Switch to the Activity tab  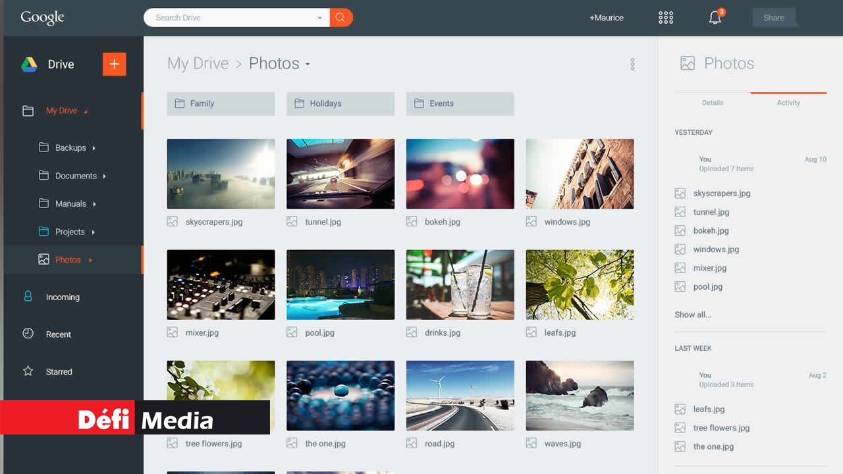click(788, 103)
